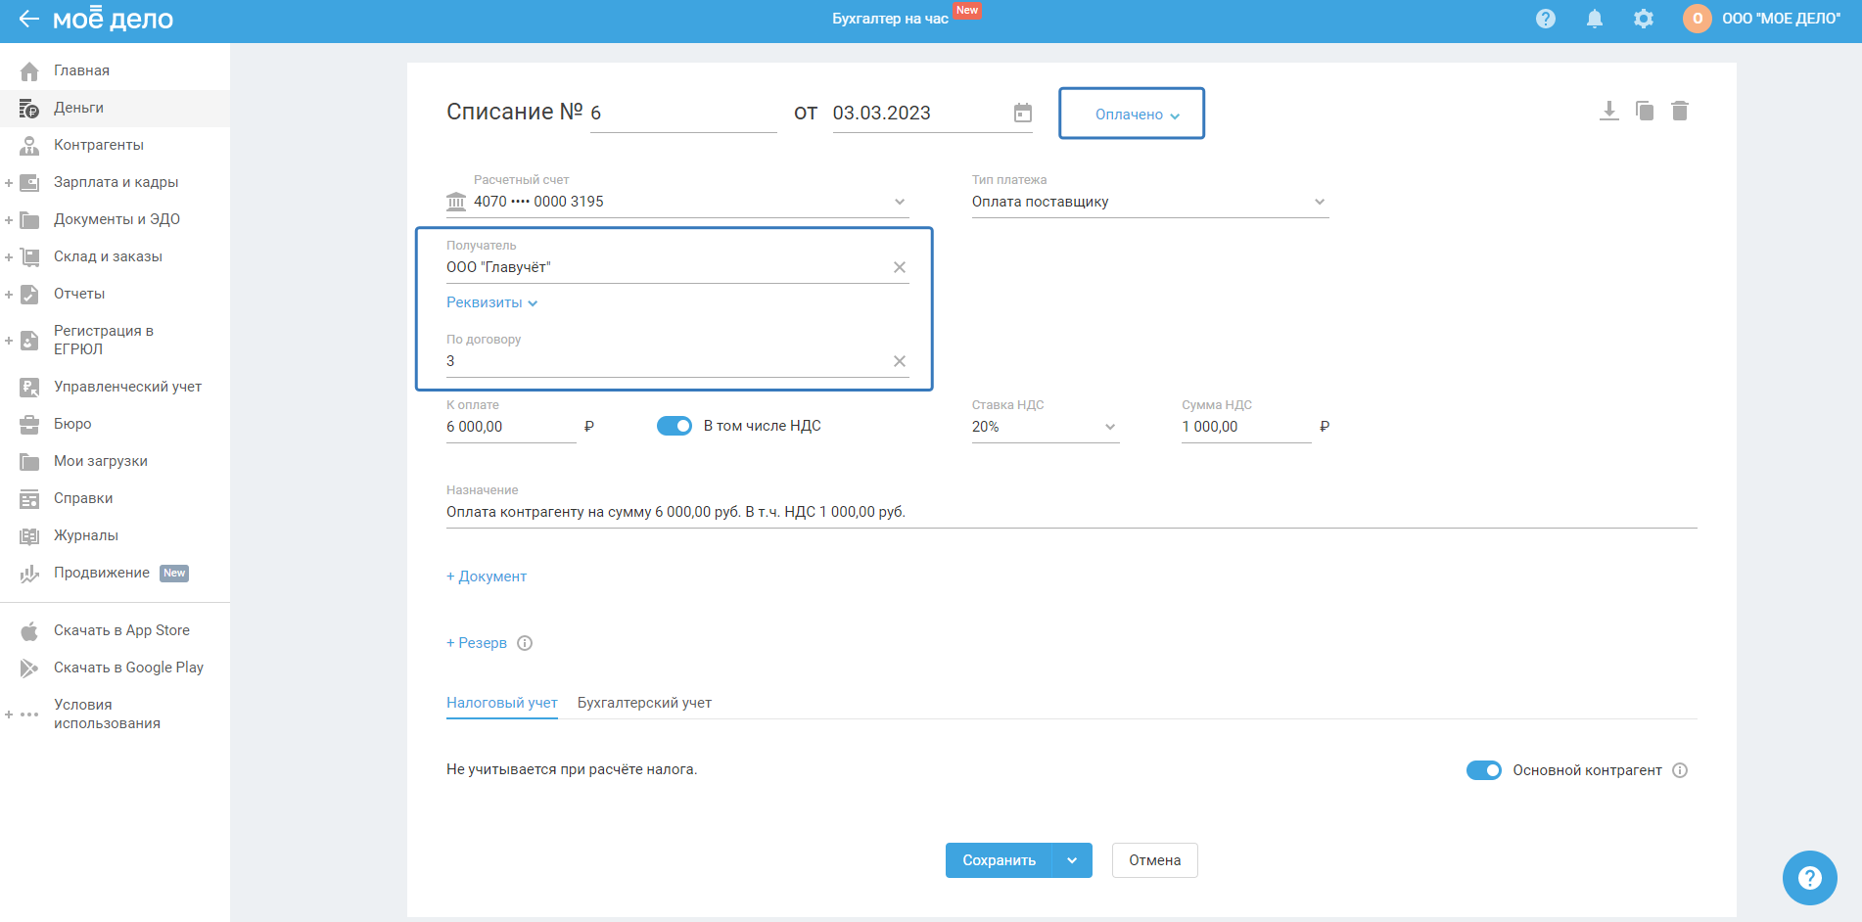Open Справки in sidebar

click(83, 498)
